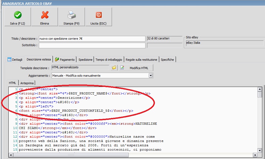Image resolution: width=265 pixels, height=159 pixels.
Task: Switch to the Spedizione tab
Action: [85, 60]
